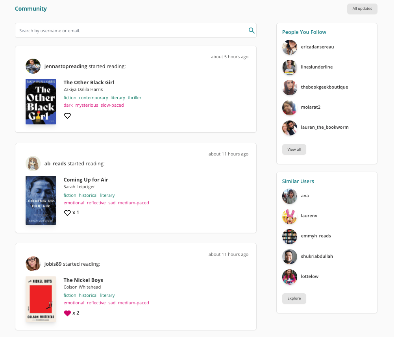Click molarat2's avatar picture
Screen dimensions: 394x337
289,107
